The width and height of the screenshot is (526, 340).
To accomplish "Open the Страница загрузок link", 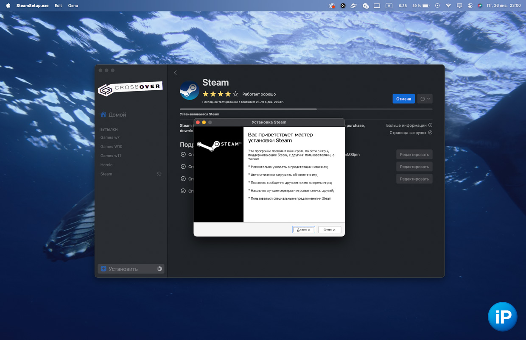I will click(408, 133).
